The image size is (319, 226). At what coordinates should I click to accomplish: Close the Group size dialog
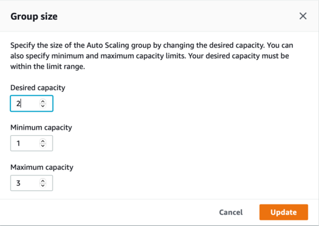click(303, 16)
